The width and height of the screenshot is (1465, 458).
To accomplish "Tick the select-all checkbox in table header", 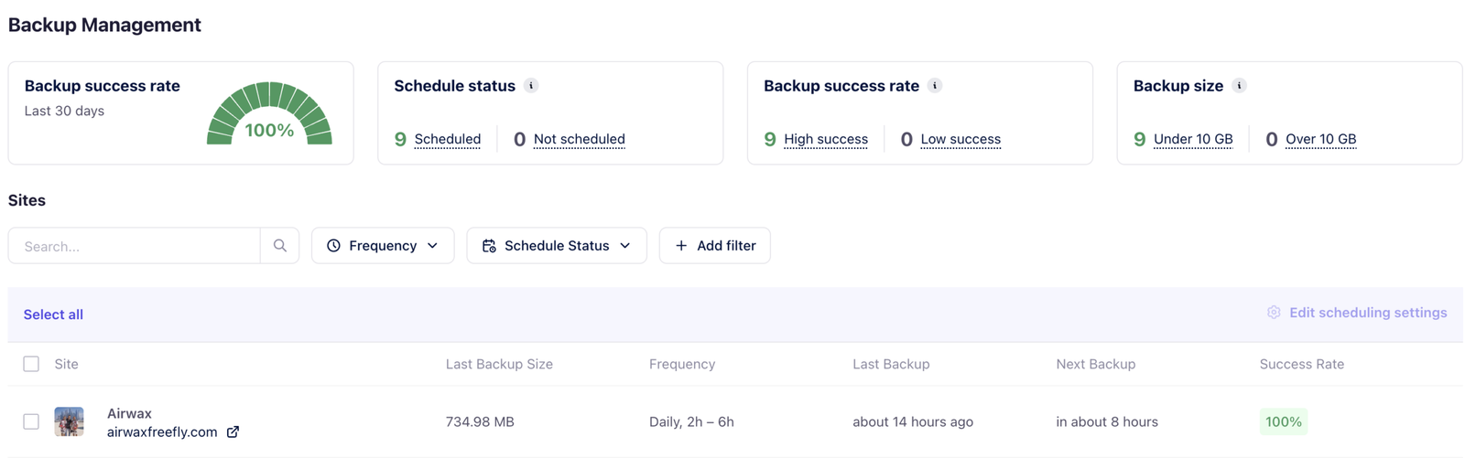I will click(x=31, y=364).
